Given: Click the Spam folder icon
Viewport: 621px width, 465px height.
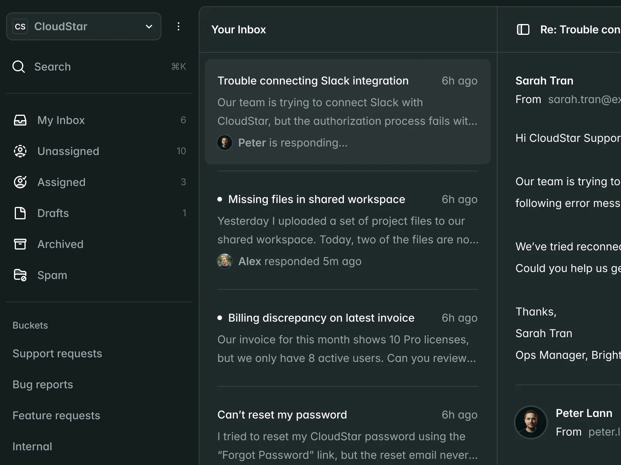Looking at the screenshot, I should point(20,275).
